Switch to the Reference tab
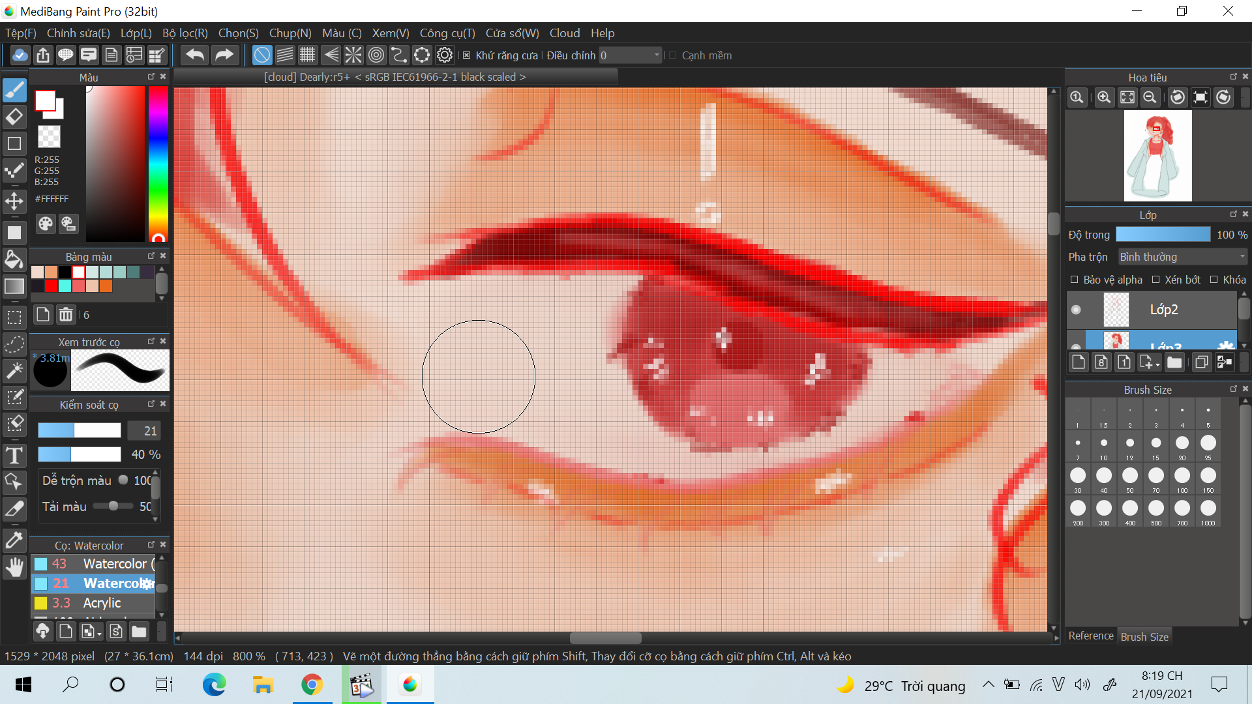Viewport: 1252px width, 704px height. click(1090, 636)
